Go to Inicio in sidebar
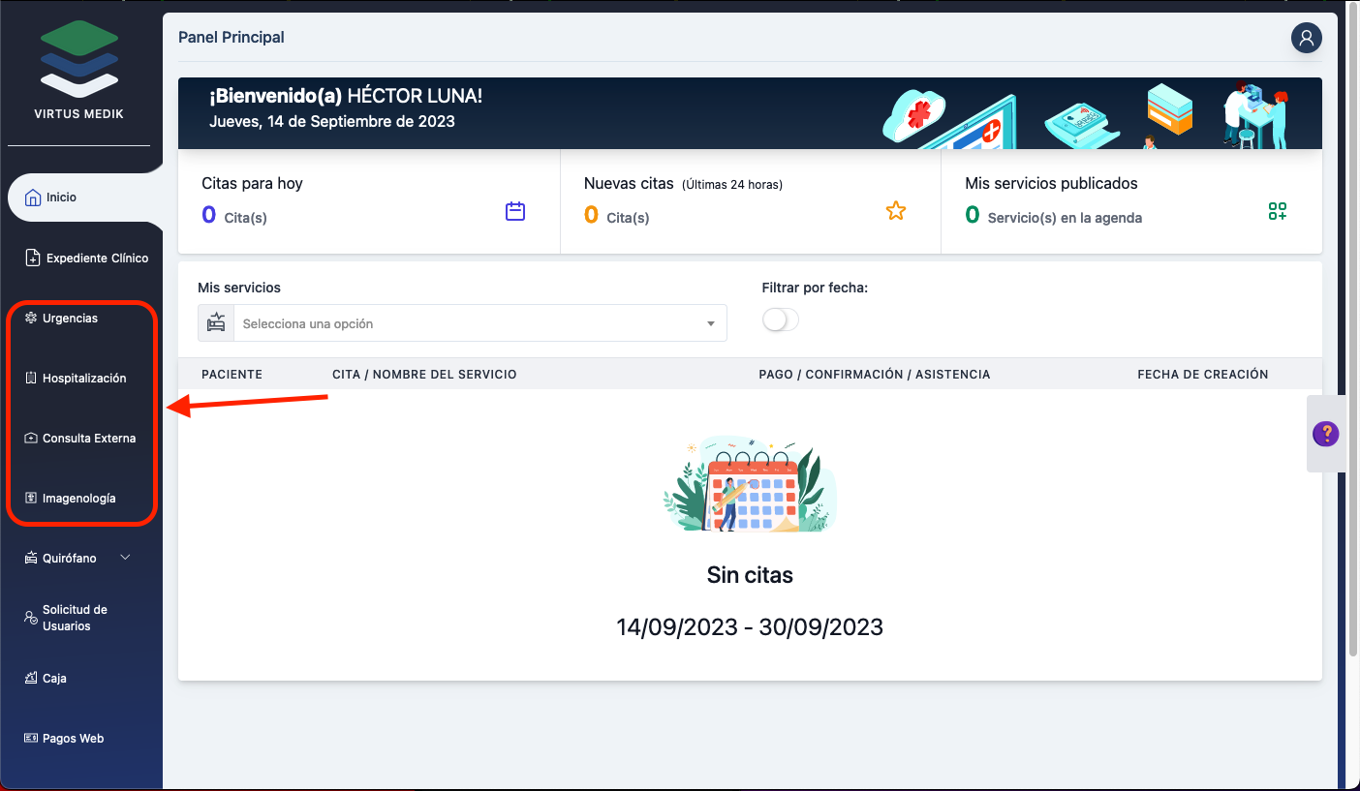The image size is (1360, 791). [x=61, y=198]
